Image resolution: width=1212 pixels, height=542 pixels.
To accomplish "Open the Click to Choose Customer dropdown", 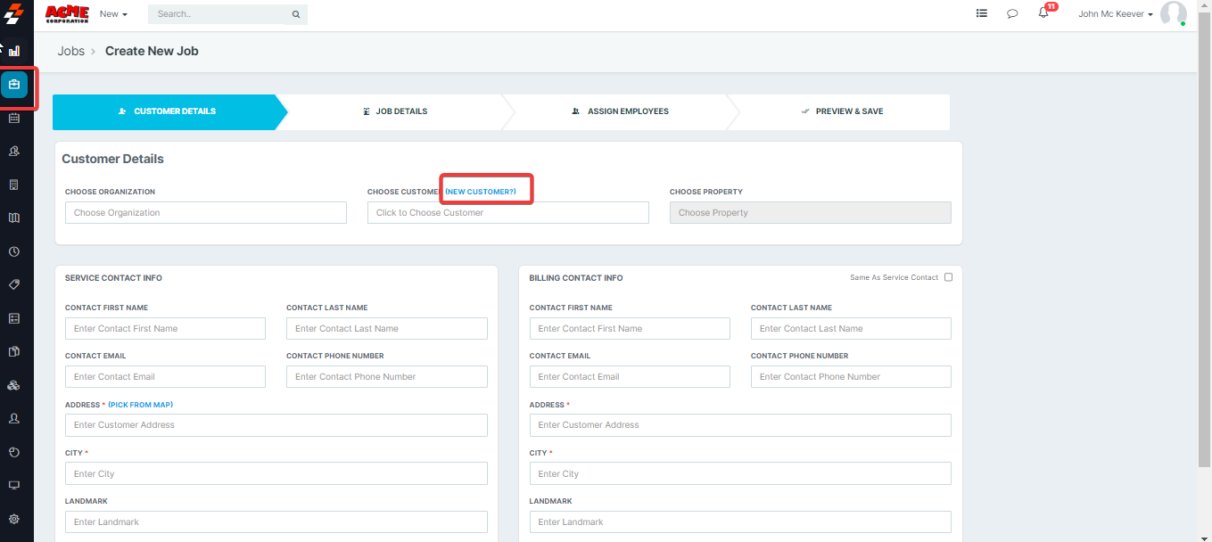I will pyautogui.click(x=507, y=213).
